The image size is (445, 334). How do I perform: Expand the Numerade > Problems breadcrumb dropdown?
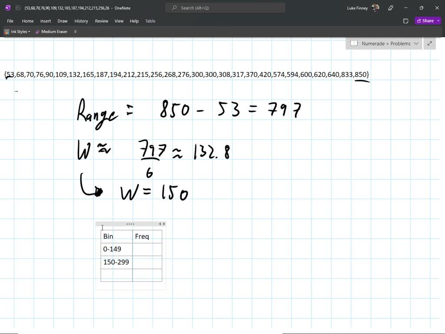pyautogui.click(x=416, y=43)
